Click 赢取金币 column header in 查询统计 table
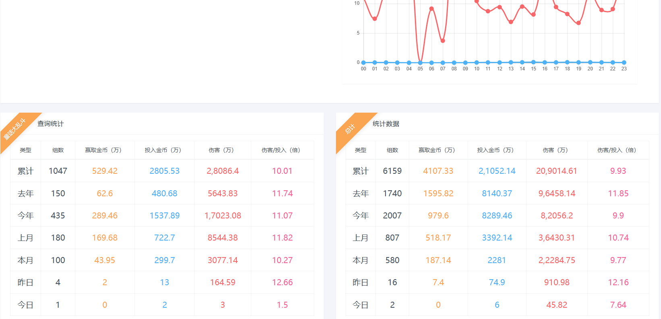 click(104, 150)
